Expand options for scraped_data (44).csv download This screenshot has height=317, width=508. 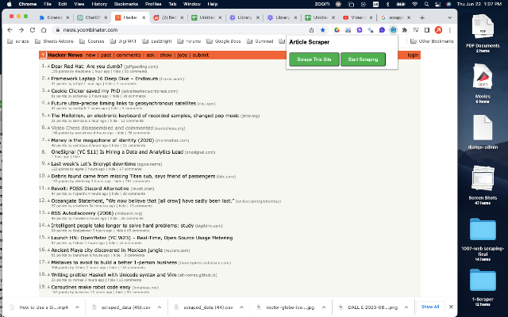241,307
